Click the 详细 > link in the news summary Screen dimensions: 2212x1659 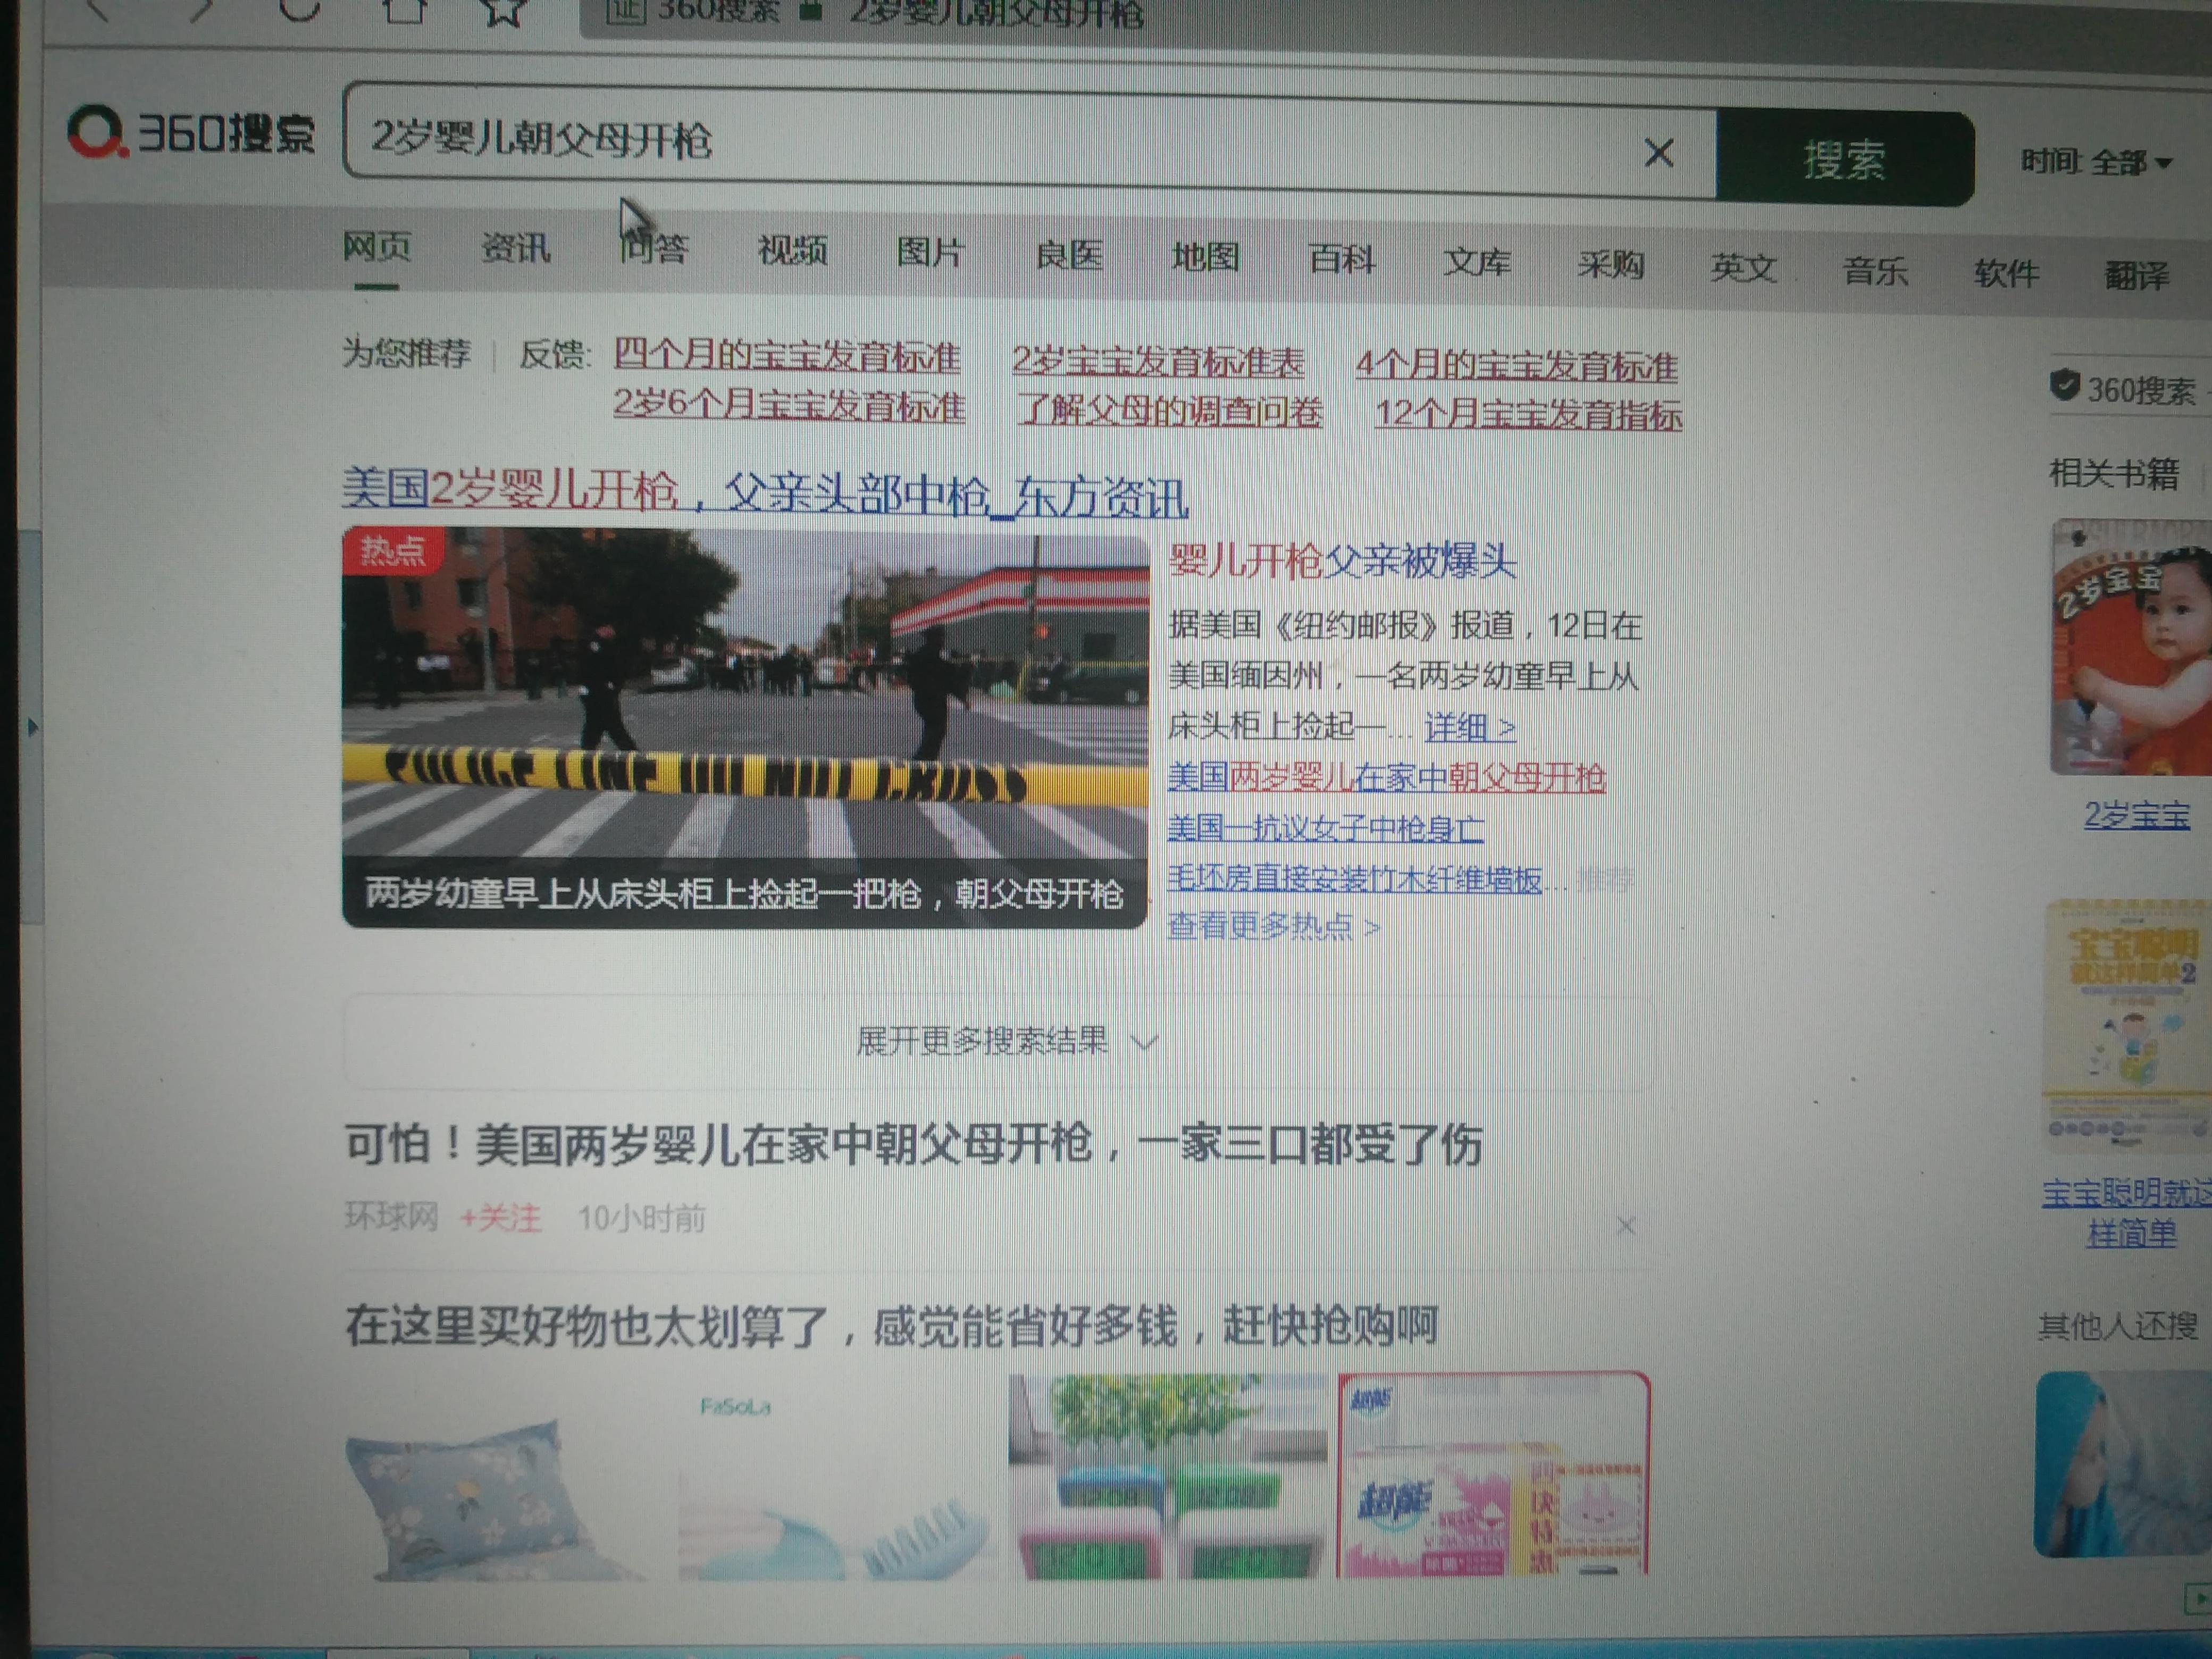pyautogui.click(x=1470, y=727)
